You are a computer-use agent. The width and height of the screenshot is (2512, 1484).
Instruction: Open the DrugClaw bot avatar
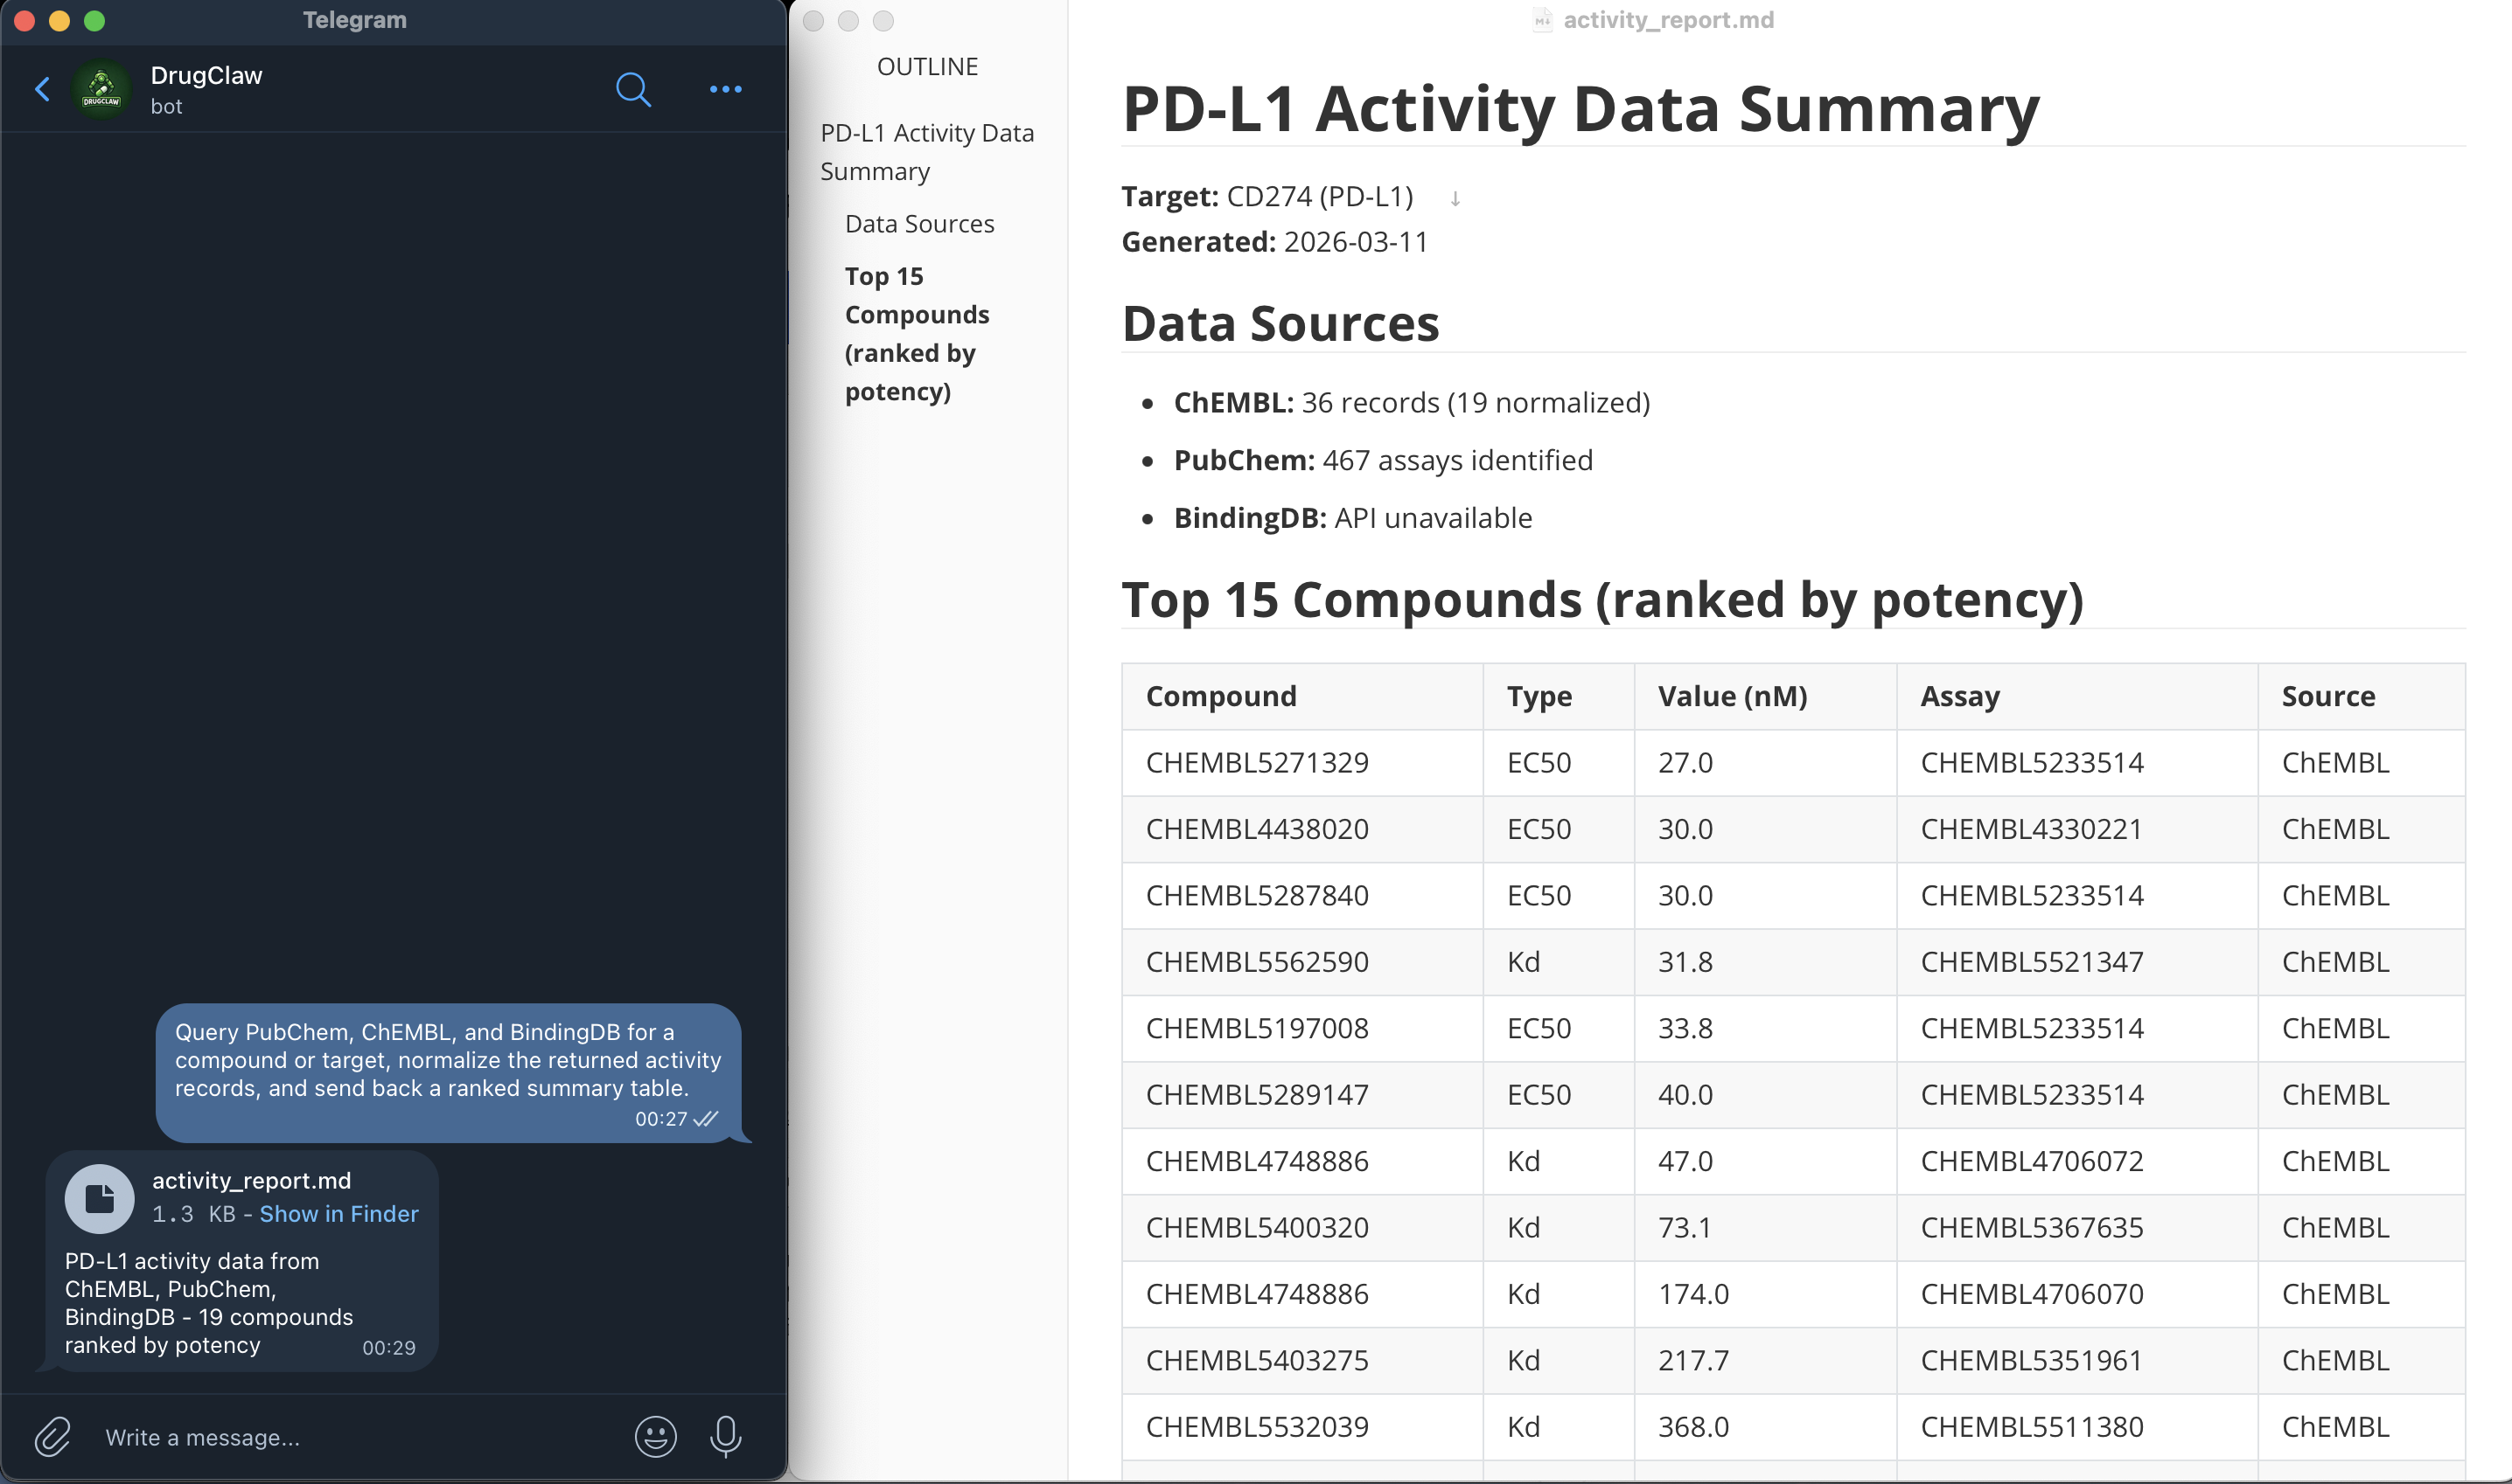[x=101, y=89]
